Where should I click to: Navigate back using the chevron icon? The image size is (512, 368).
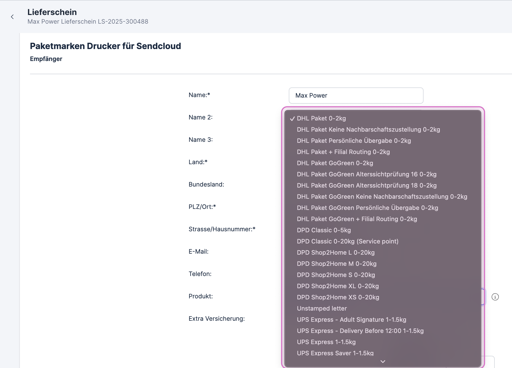12,17
